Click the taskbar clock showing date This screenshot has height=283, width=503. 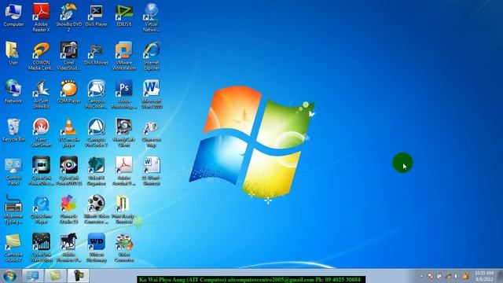click(484, 276)
